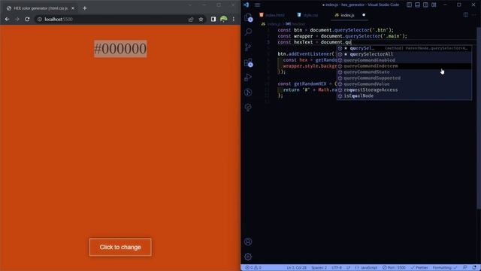
Task: Choose queryCommandSupported suggestion
Action: click(404, 78)
